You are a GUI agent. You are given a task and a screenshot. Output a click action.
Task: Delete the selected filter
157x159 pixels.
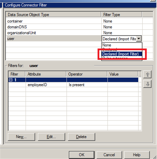point(81,137)
